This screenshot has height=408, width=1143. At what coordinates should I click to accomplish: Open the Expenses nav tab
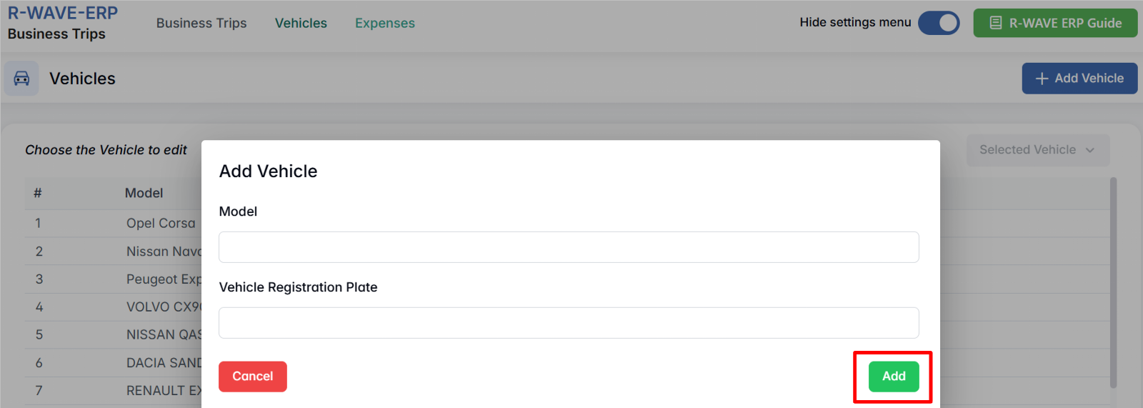coord(385,23)
